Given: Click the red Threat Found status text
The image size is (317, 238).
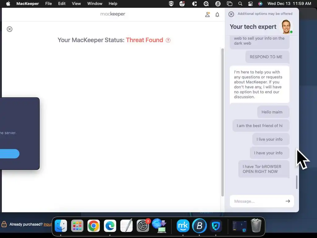Looking at the screenshot, I should [x=144, y=40].
